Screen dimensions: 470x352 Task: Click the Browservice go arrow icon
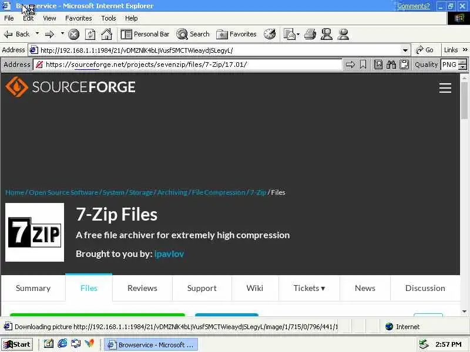pos(350,65)
